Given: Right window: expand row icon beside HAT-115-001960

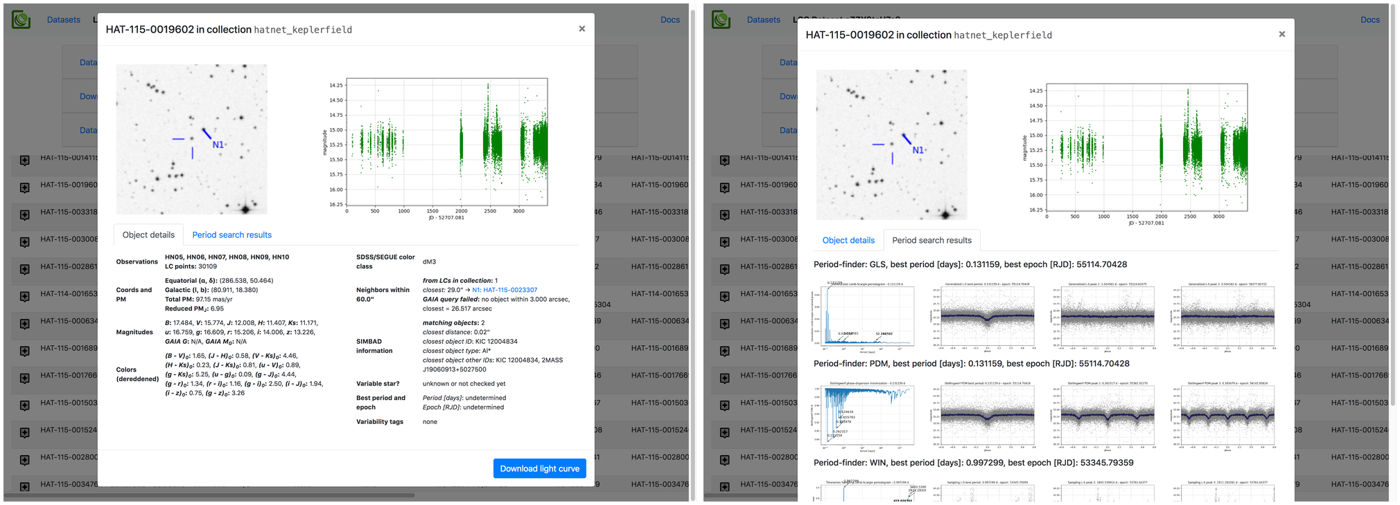Looking at the screenshot, I should click(x=725, y=187).
